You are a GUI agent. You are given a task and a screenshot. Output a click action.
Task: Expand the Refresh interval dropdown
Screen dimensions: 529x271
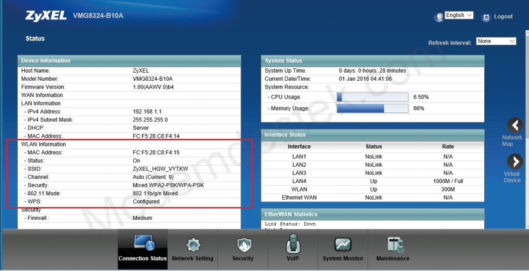pyautogui.click(x=496, y=41)
